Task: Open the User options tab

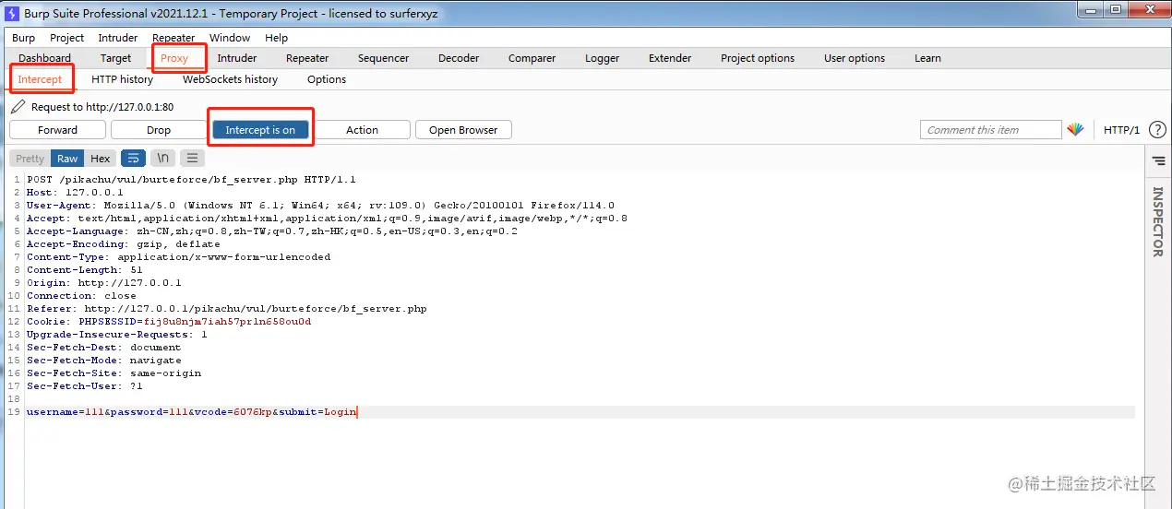Action: [x=855, y=58]
